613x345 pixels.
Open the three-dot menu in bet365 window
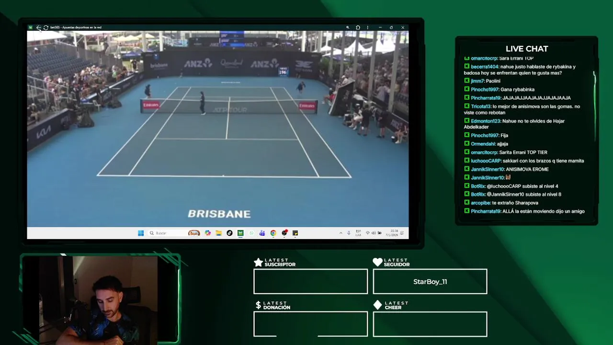pos(367,27)
